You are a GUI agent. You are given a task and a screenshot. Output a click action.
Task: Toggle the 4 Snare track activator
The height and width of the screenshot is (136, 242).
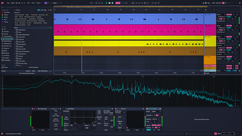229,26
